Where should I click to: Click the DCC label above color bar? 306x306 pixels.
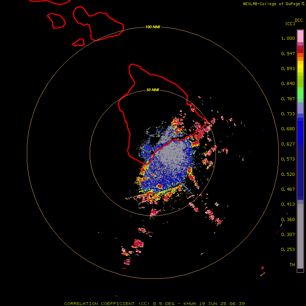click(299, 20)
